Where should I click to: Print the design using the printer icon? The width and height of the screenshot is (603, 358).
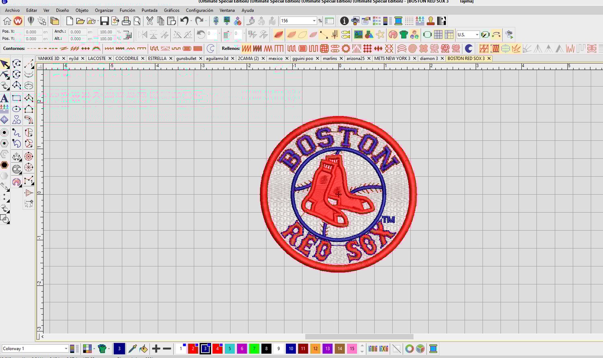point(126,21)
